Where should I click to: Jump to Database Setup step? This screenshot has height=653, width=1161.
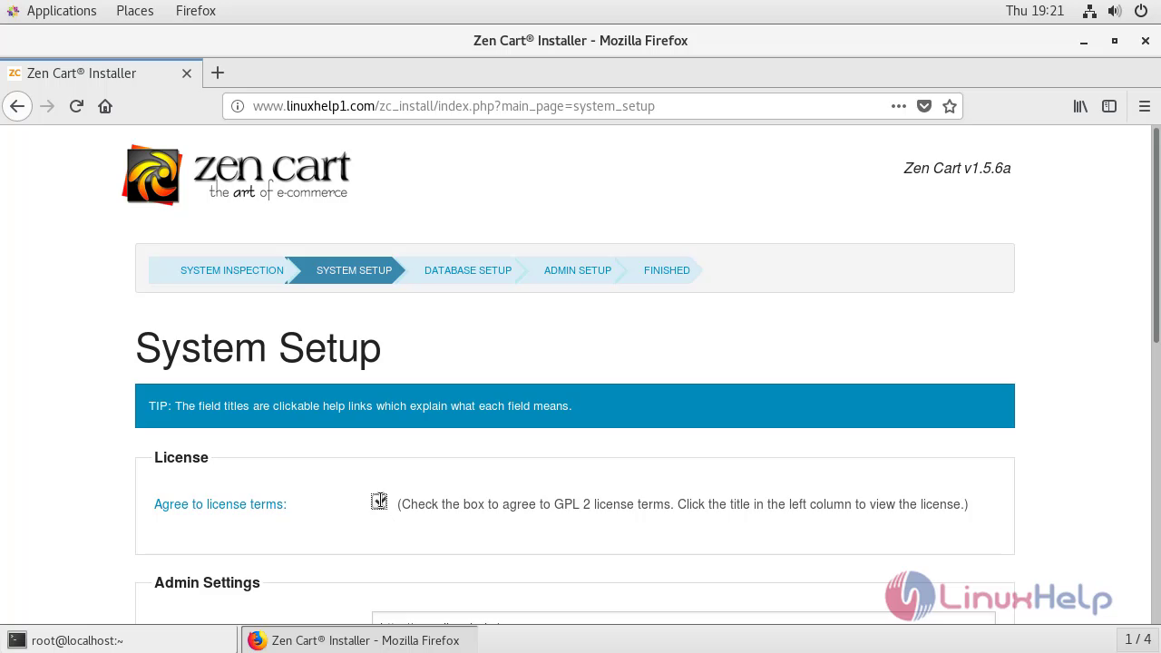pos(468,270)
